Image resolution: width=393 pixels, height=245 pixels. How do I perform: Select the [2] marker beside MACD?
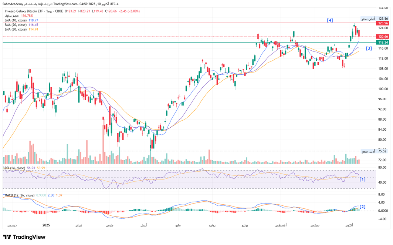[362, 207]
